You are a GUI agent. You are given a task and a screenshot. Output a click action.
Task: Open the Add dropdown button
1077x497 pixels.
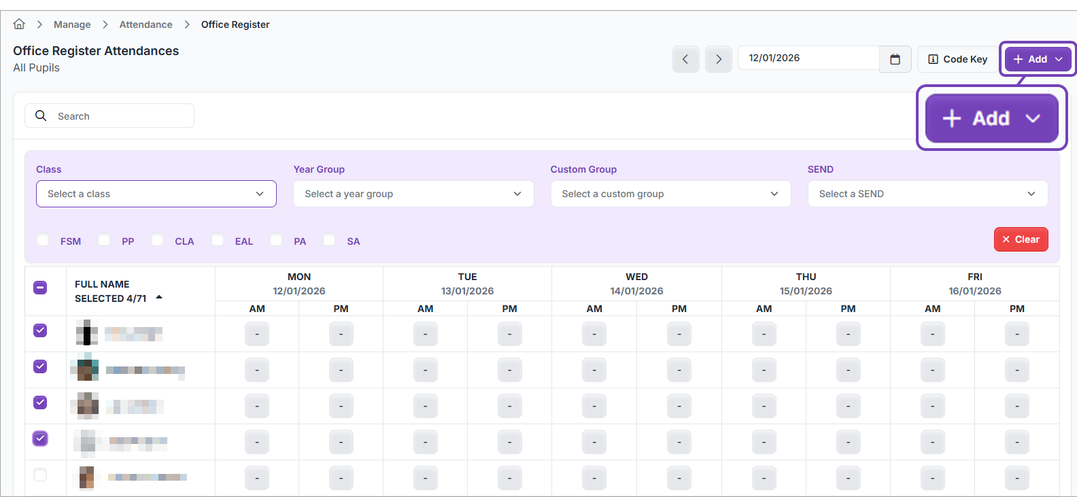(1036, 59)
